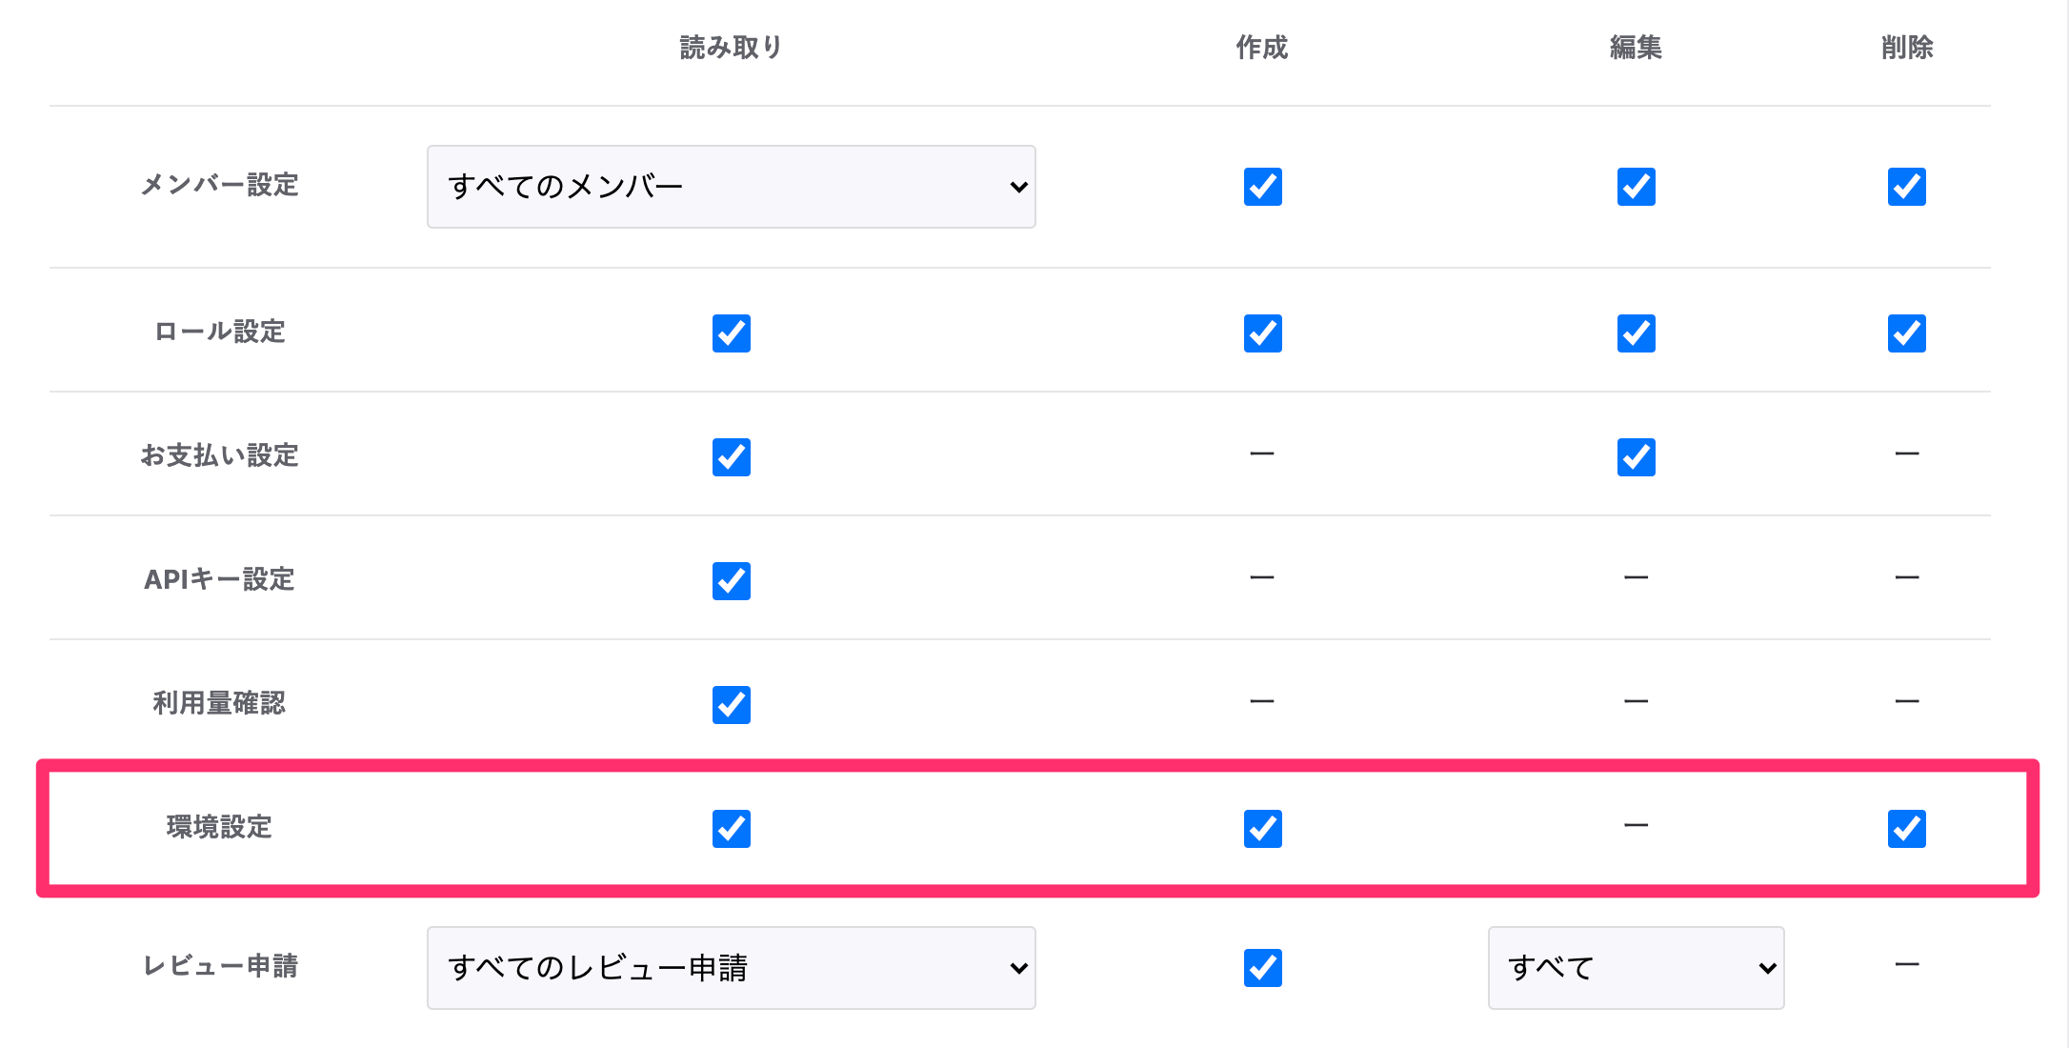Uncheck メンバー設定 作成 checkbox
This screenshot has width=2069, height=1048.
pos(1262,187)
